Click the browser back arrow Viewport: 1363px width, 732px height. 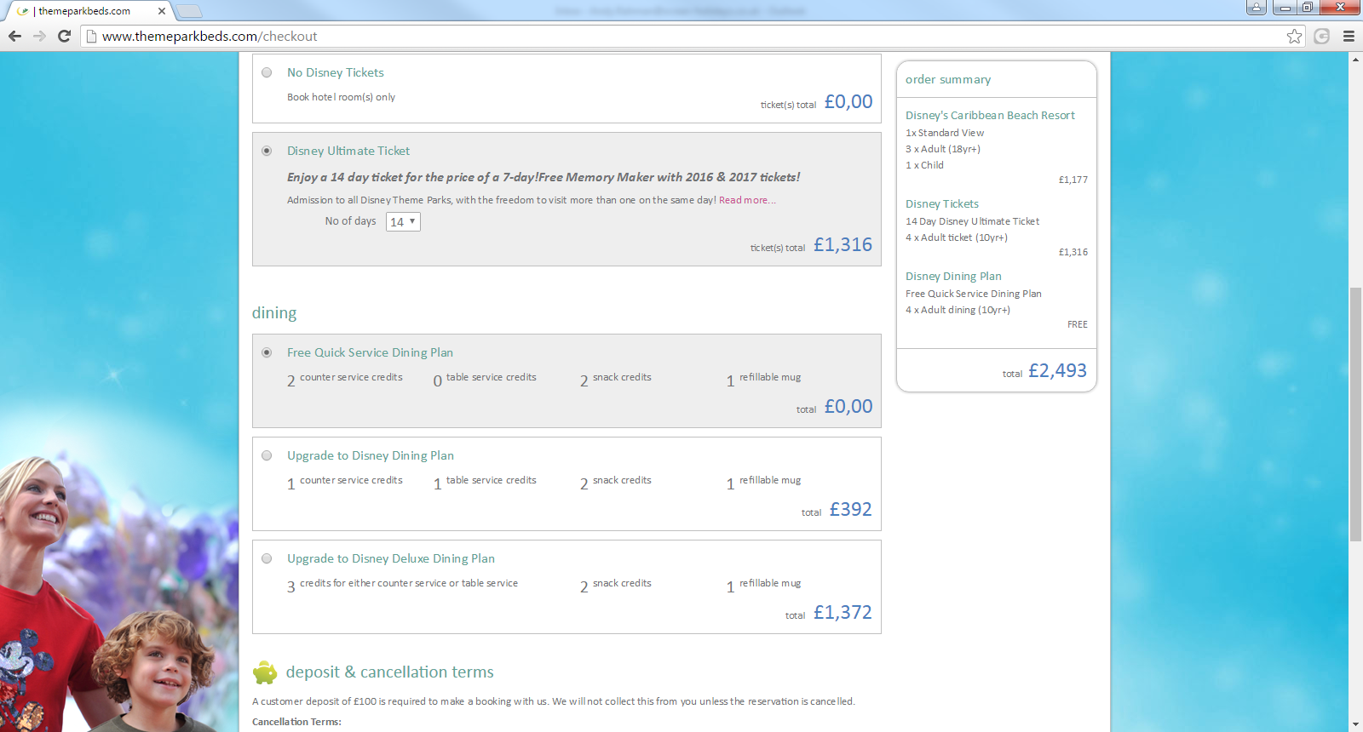(x=14, y=36)
